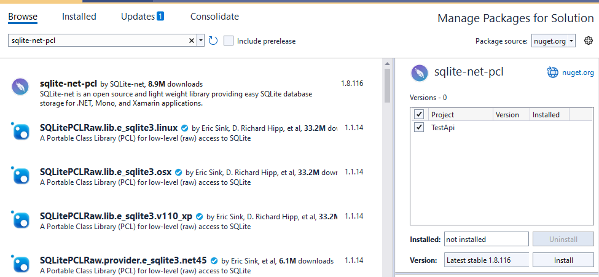The height and width of the screenshot is (277, 599).
Task: Click verified badge on the provider.e_sqlite3.net45 package
Action: click(x=214, y=260)
